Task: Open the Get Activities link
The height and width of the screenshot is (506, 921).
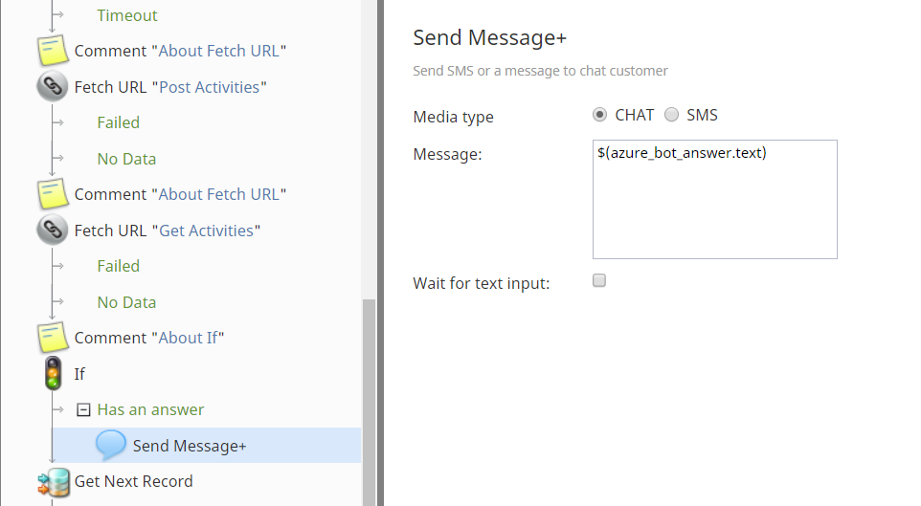Action: point(206,231)
